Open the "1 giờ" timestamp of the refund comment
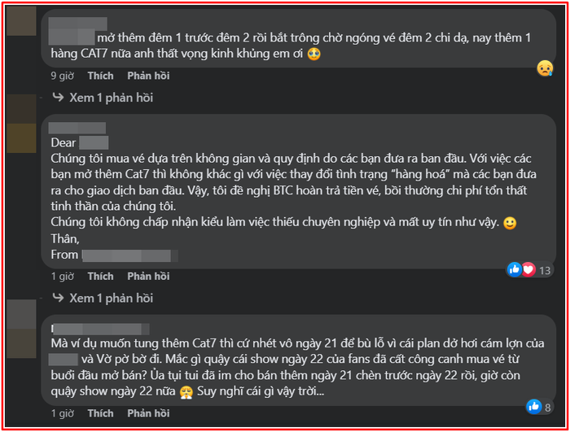Image resolution: width=570 pixels, height=432 pixels. click(62, 277)
